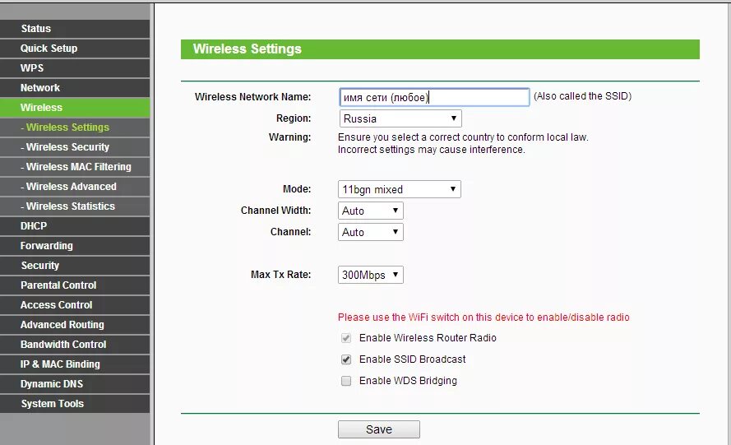This screenshot has width=731, height=445.
Task: Go to Parental Control
Action: (x=75, y=285)
